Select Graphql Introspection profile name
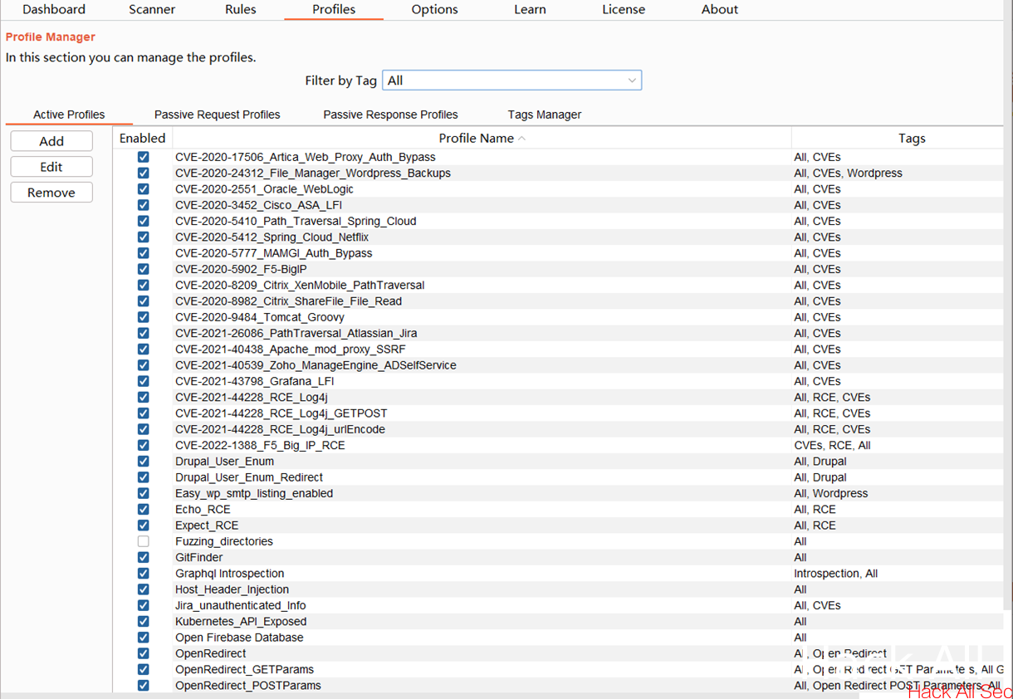1013x699 pixels. tap(230, 574)
